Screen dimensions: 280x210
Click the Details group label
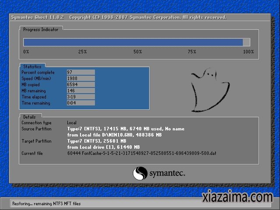30,117
